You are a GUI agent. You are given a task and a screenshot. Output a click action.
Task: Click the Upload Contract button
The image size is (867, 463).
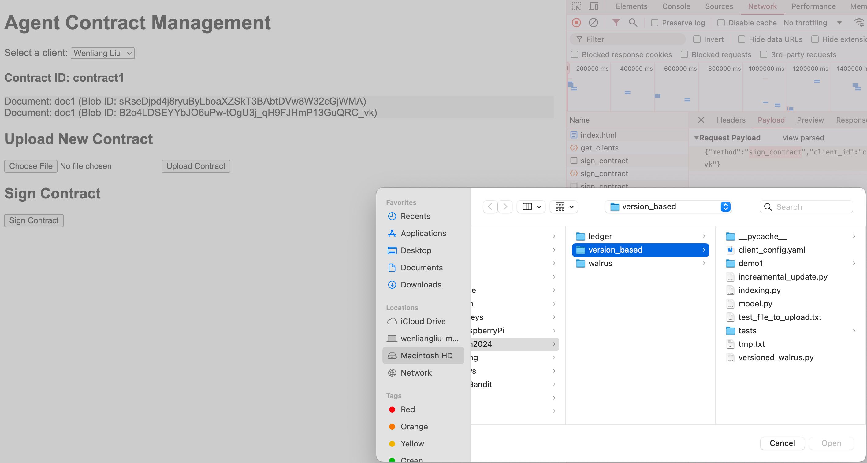tap(195, 166)
